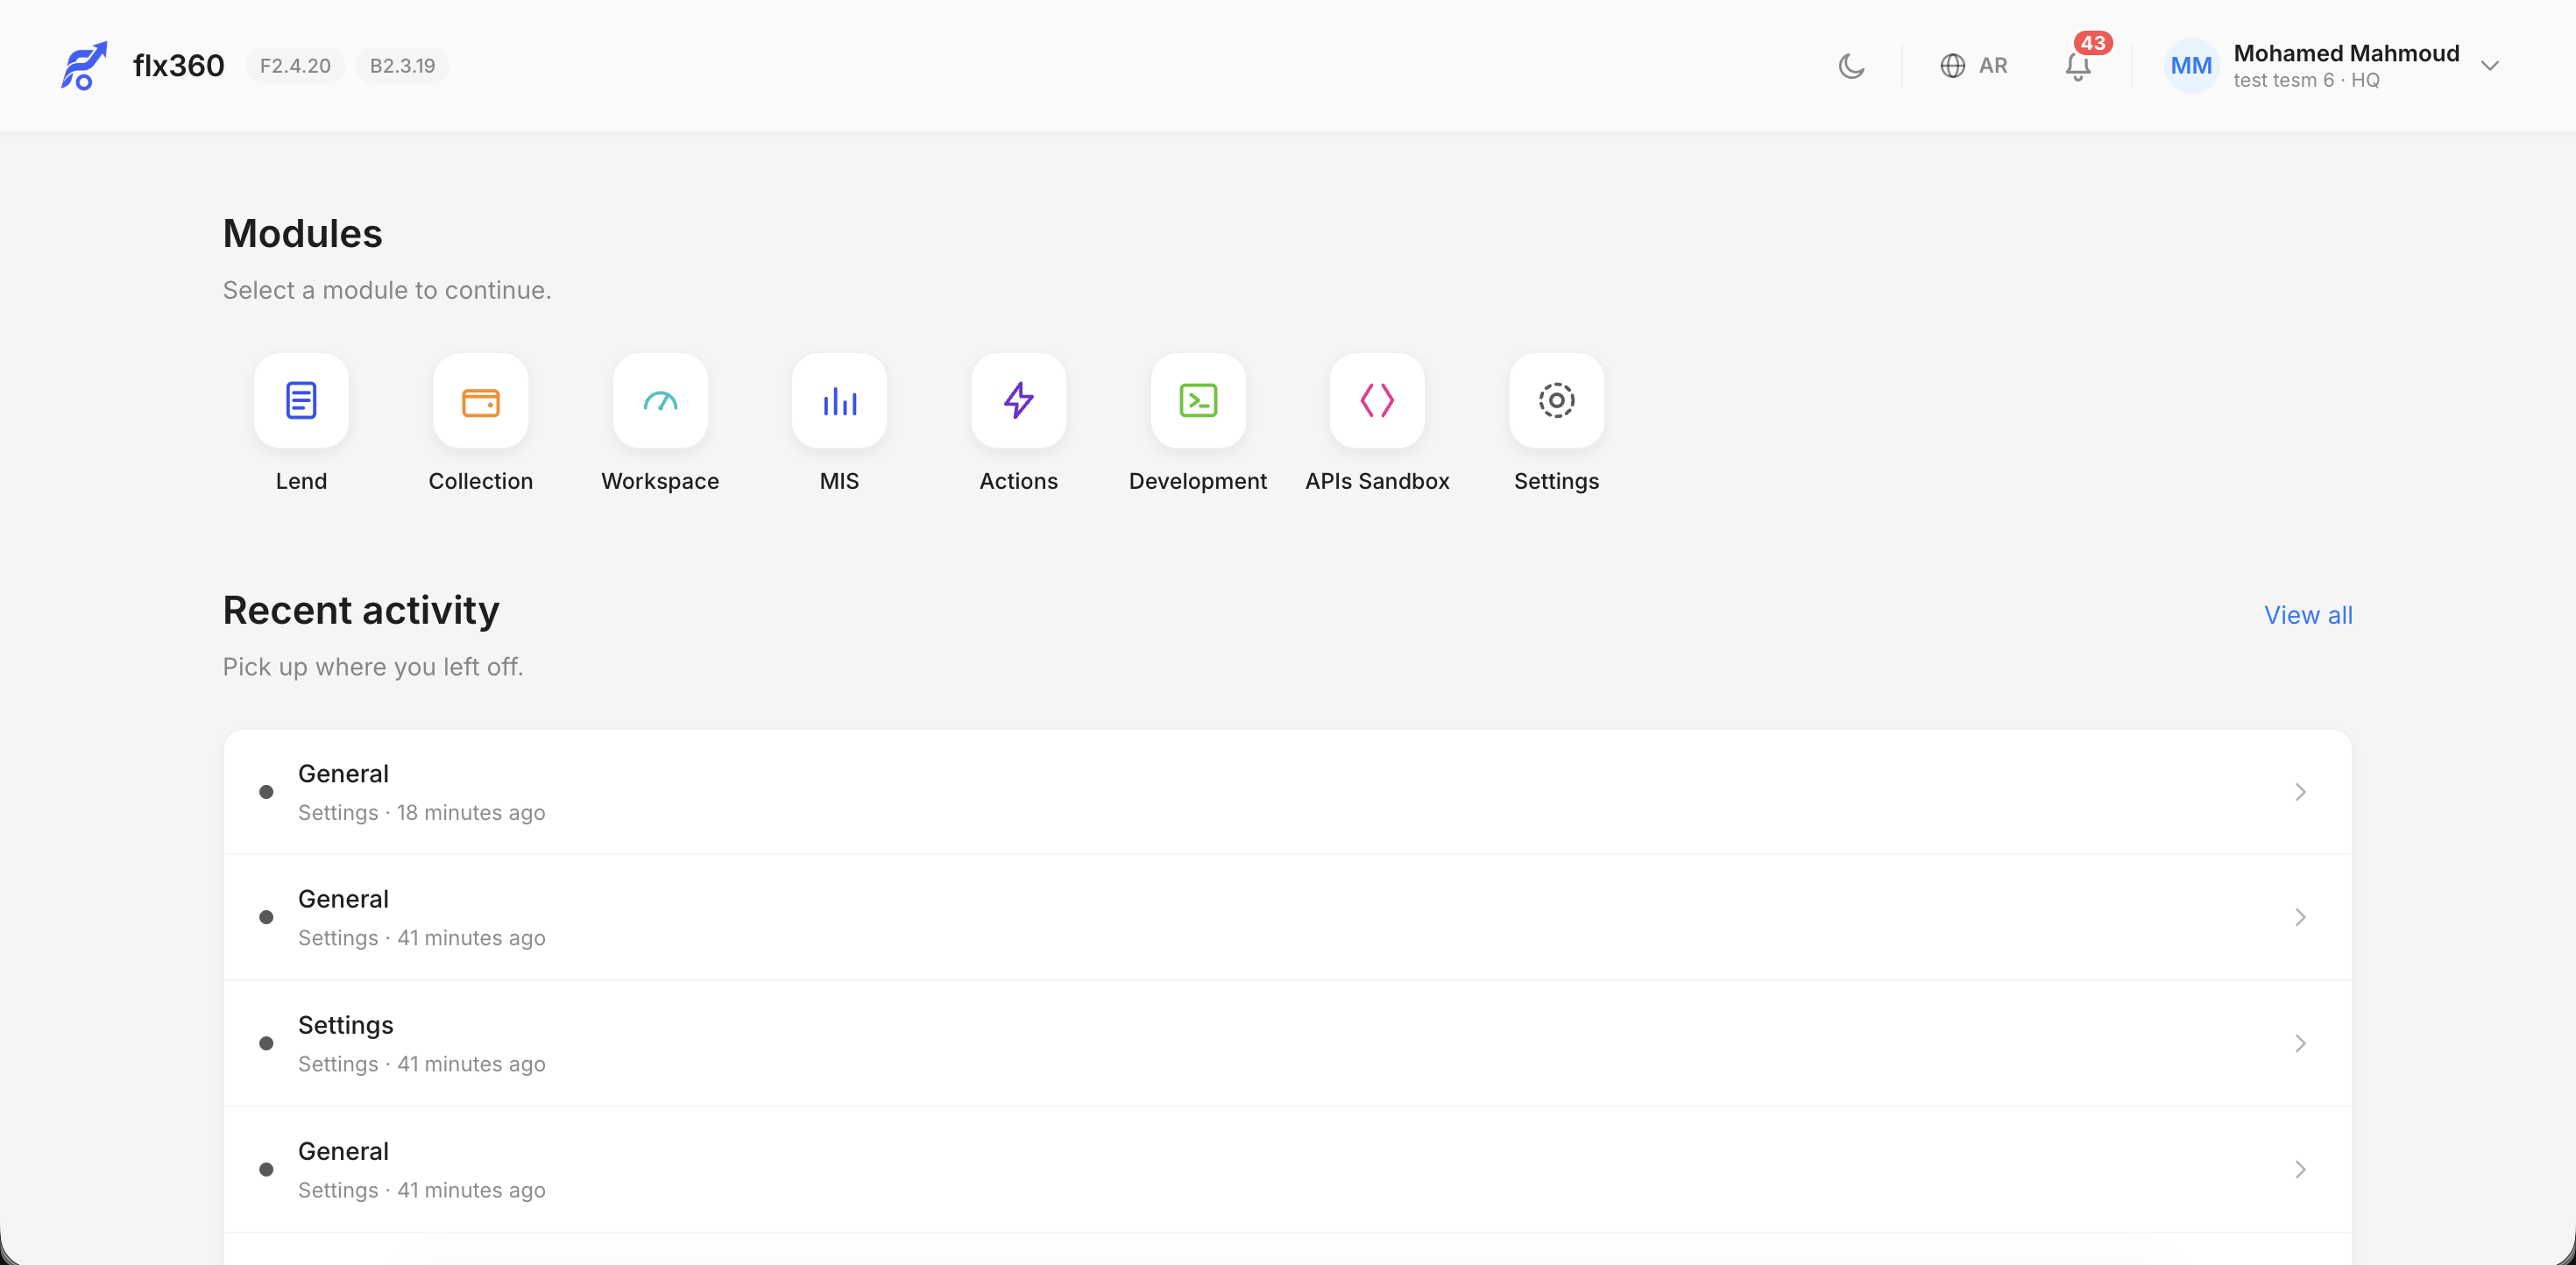Click the Collection module label
Image resolution: width=2576 pixels, height=1265 pixels.
481,481
